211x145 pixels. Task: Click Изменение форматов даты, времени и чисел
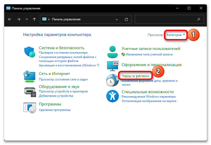[150, 83]
